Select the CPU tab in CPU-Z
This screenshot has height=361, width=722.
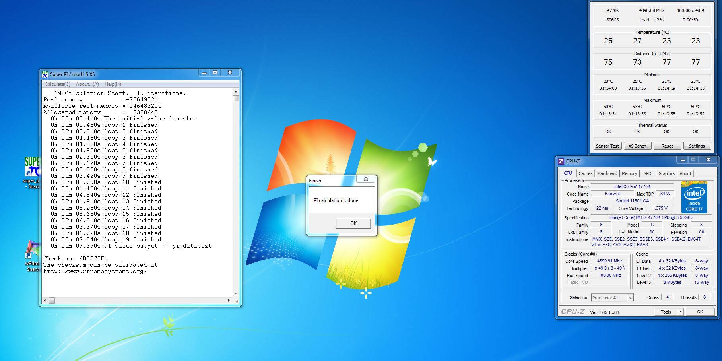tap(568, 173)
